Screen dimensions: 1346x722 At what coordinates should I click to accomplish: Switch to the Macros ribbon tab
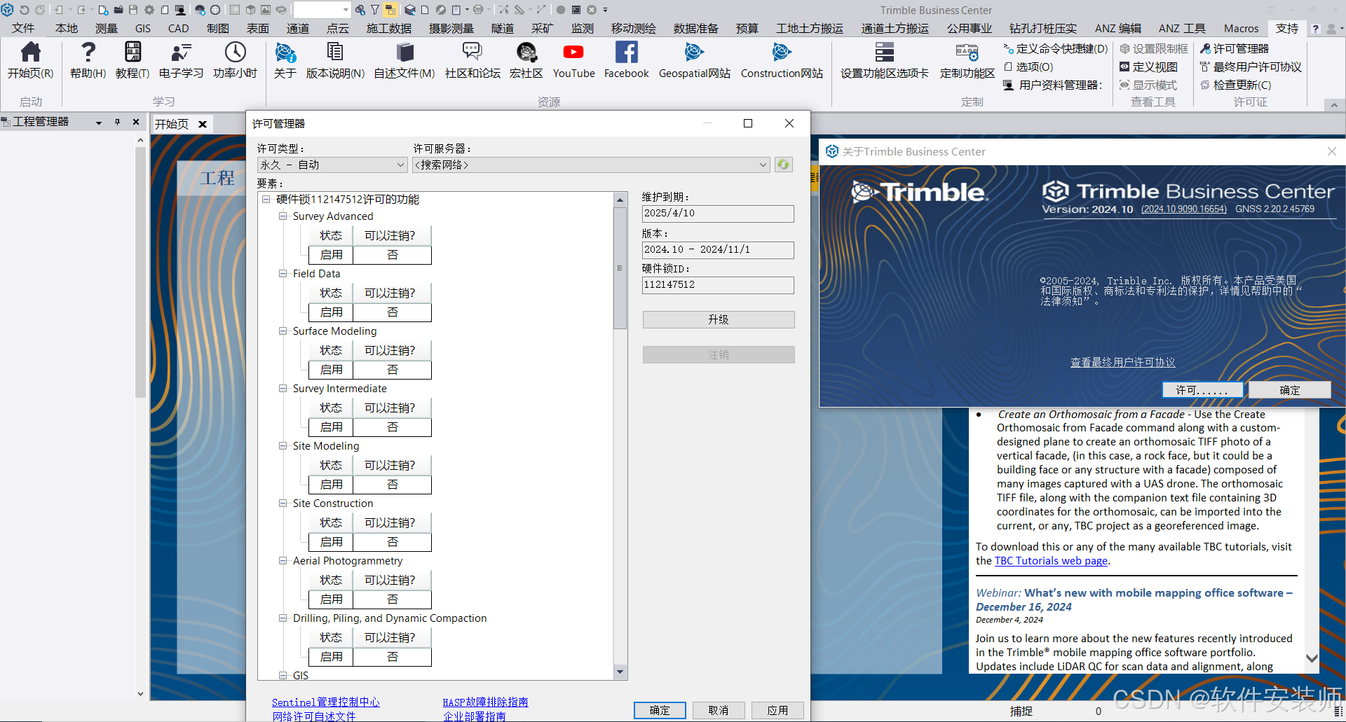pos(1241,29)
